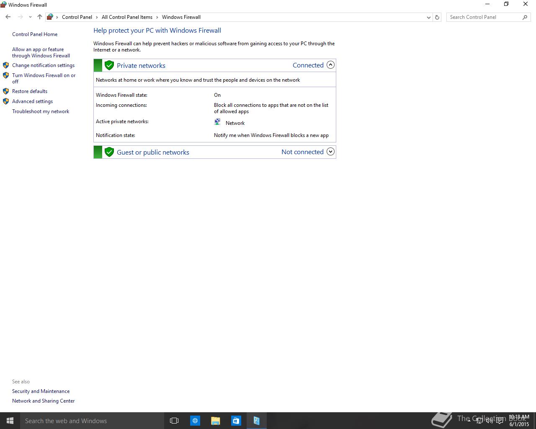Expand chevron after Control Panel breadcrumb
The height and width of the screenshot is (429, 536).
click(97, 17)
